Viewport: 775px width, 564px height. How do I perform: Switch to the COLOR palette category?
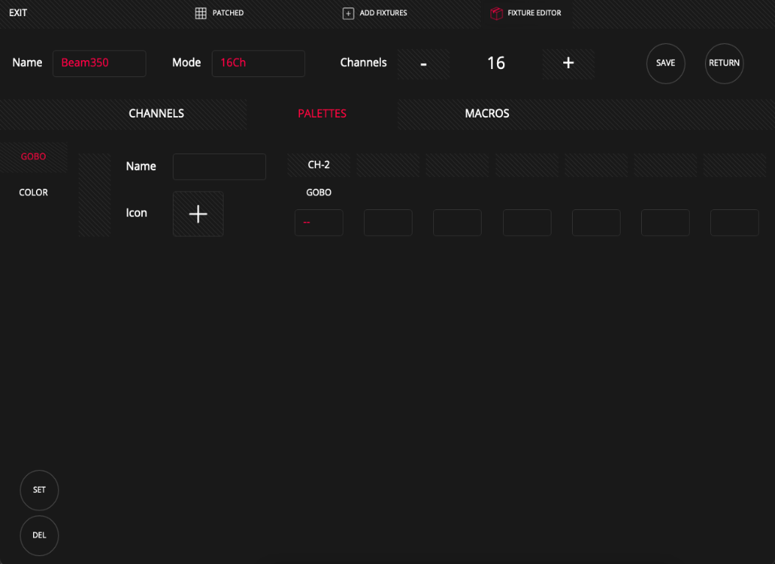[x=33, y=192]
